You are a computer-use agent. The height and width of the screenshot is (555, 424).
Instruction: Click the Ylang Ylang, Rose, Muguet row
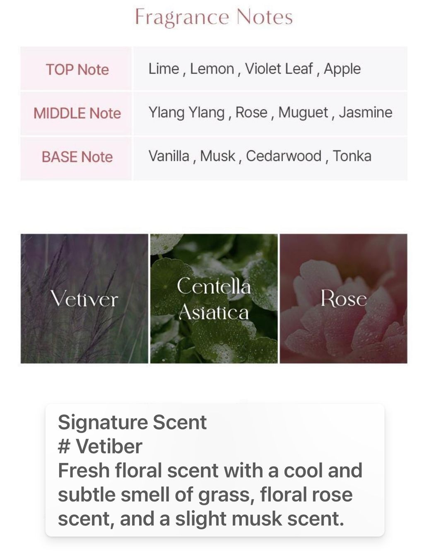(x=270, y=113)
